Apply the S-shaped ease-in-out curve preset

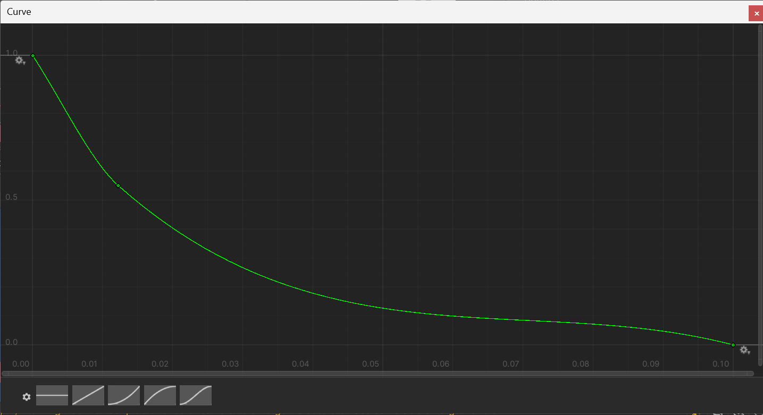click(x=196, y=396)
